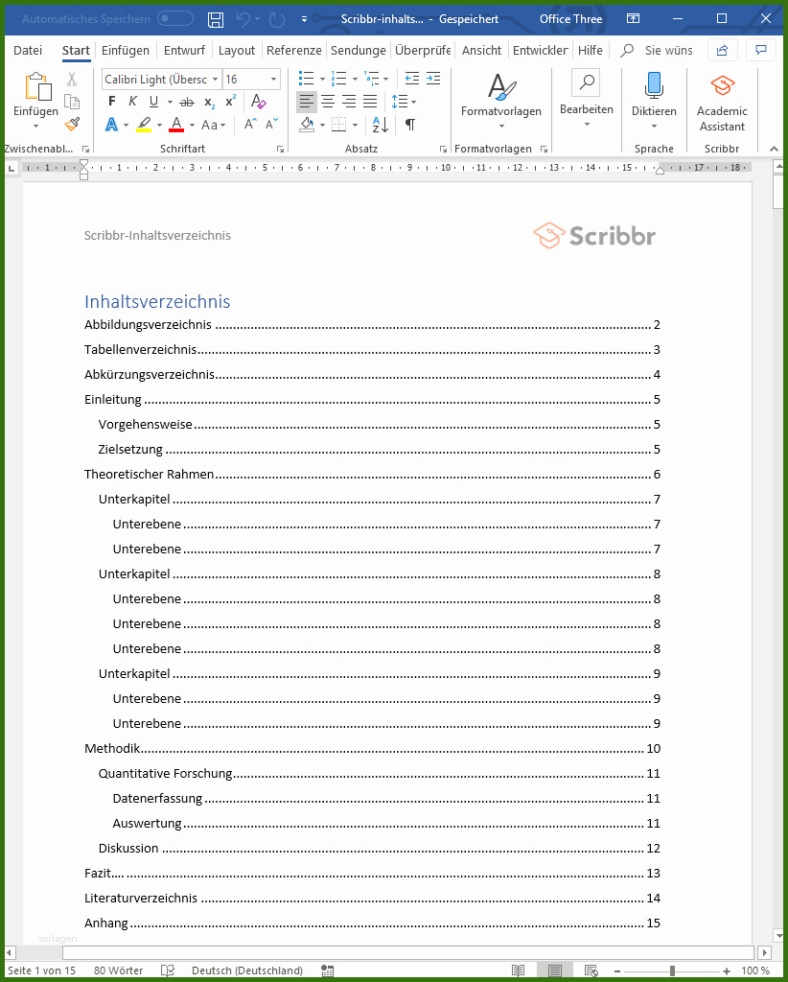Click the Sie wüns search field
This screenshot has height=982, width=788.
click(x=667, y=50)
